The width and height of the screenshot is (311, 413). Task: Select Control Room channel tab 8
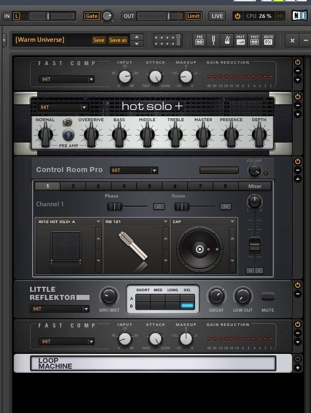(x=225, y=186)
